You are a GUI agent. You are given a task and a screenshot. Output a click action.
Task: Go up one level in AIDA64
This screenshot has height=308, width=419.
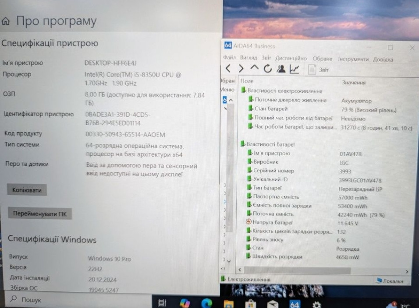click(x=254, y=69)
